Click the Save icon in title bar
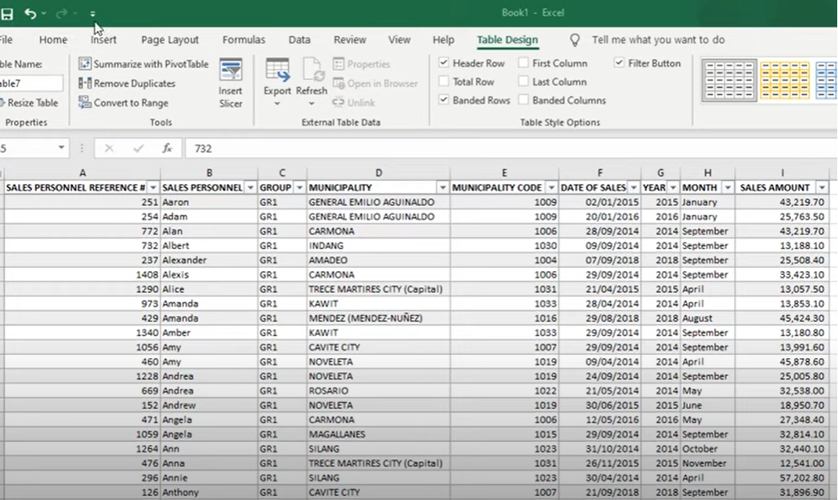838x500 pixels. click(6, 13)
